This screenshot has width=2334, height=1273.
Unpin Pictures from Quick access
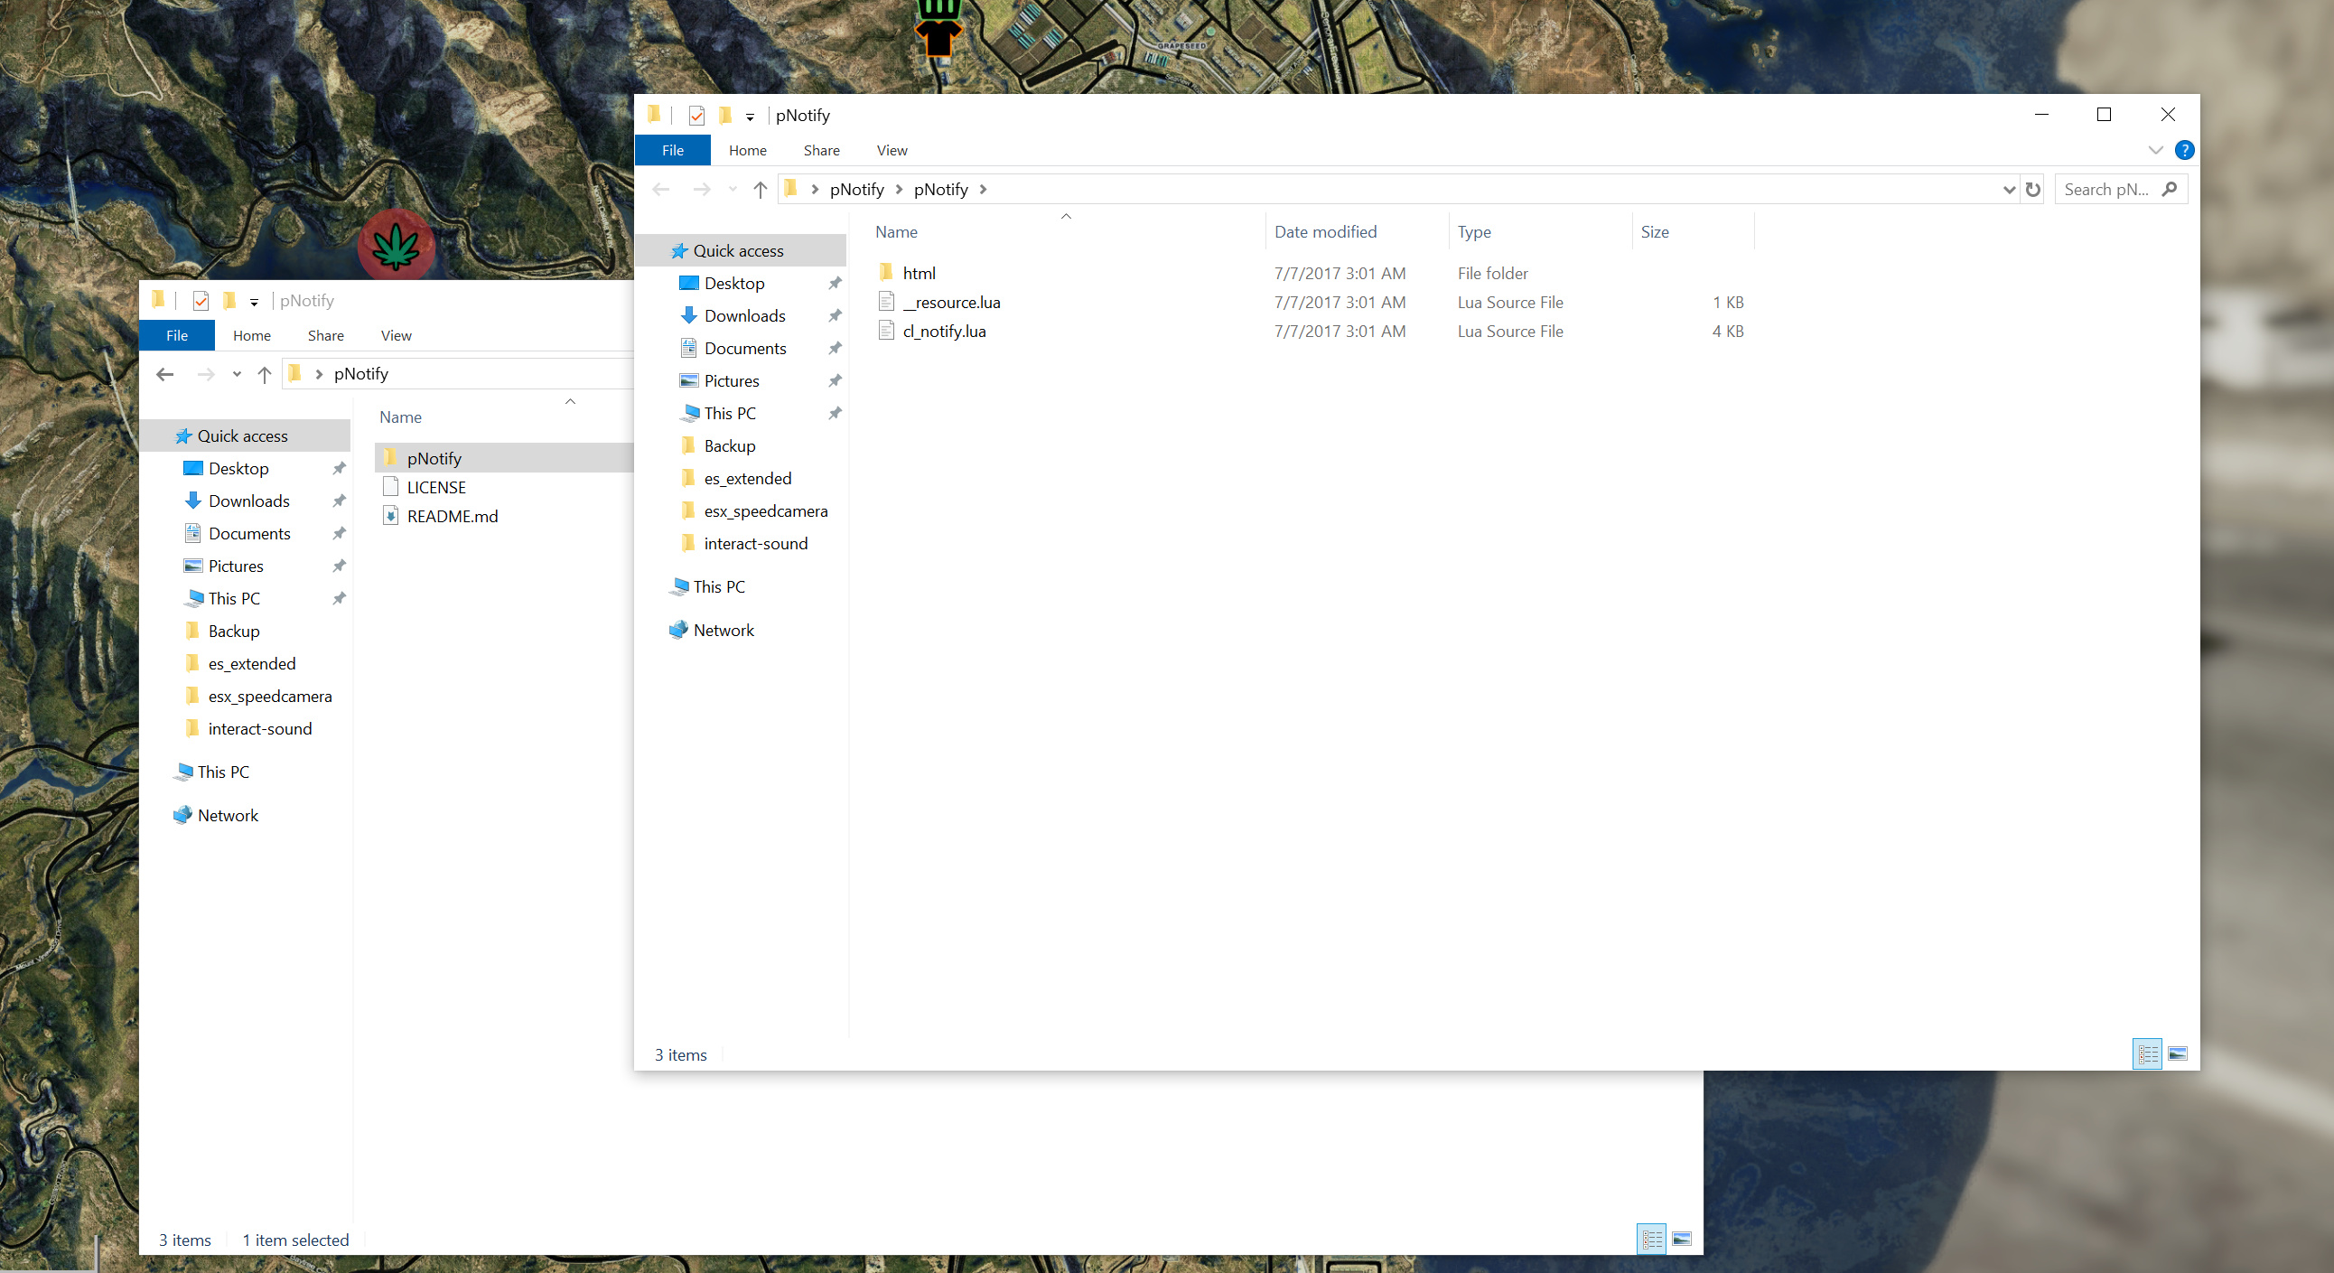pos(835,380)
